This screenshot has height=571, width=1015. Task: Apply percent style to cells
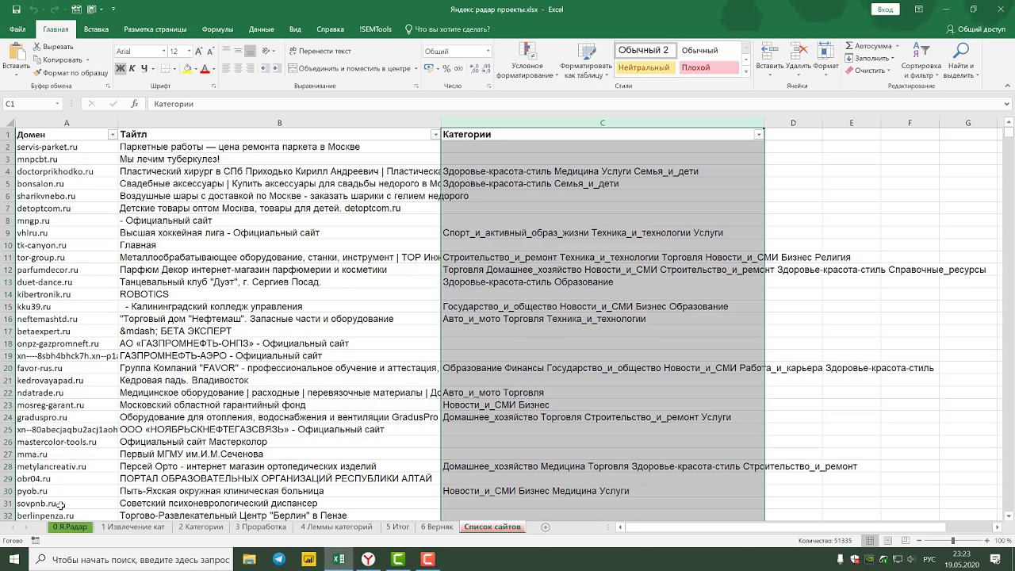click(x=447, y=69)
